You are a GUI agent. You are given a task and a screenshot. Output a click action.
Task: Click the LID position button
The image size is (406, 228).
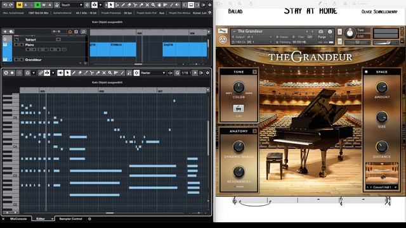click(x=239, y=108)
